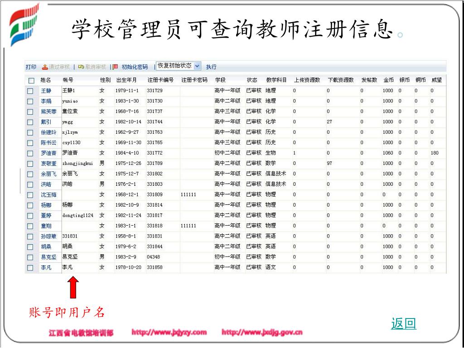The height and width of the screenshot is (348, 464).
Task: Check the box for the 王静 row
Action: 30,91
